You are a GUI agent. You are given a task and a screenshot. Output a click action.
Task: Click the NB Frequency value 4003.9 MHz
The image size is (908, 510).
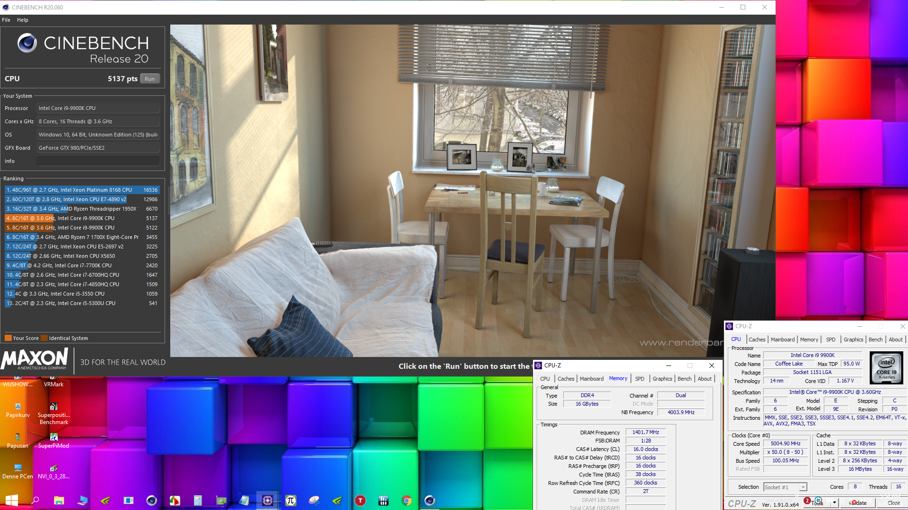point(681,412)
